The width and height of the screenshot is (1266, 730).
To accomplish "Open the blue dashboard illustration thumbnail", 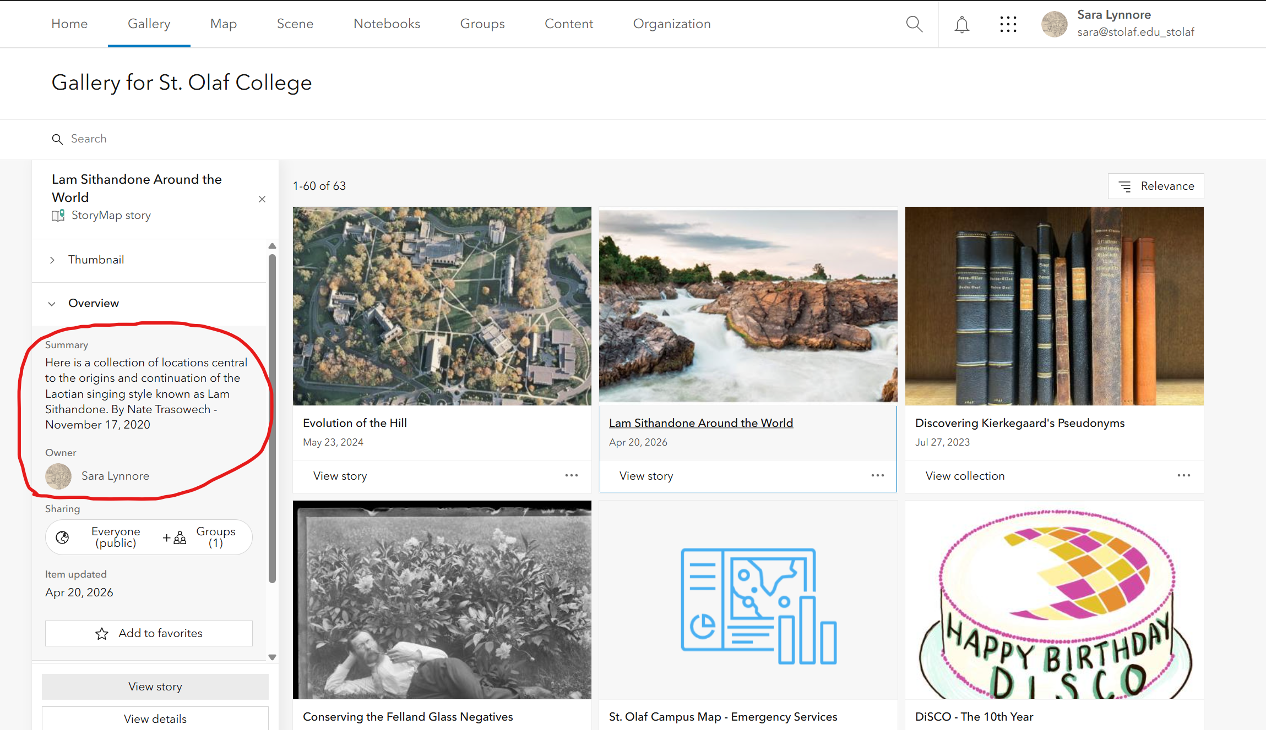I will 748,600.
